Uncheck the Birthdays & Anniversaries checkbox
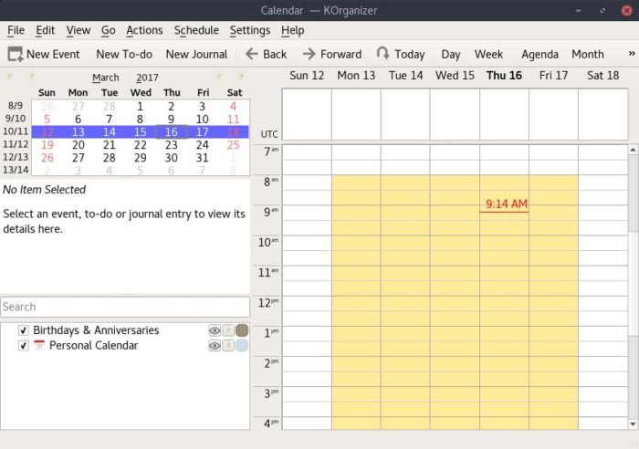 point(23,330)
